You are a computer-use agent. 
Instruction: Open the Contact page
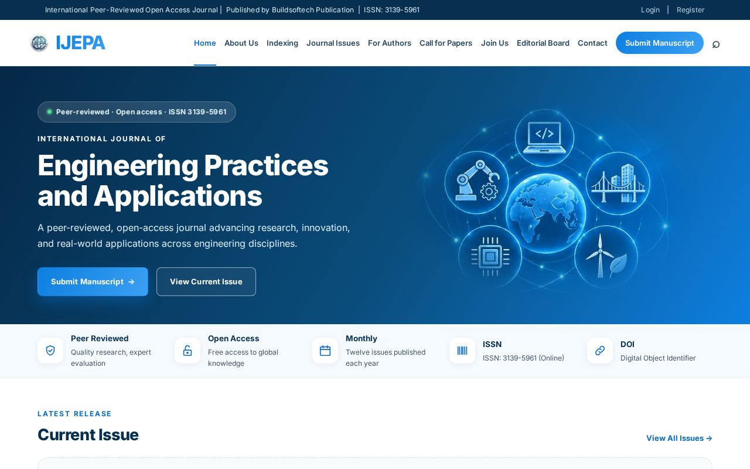coord(592,43)
